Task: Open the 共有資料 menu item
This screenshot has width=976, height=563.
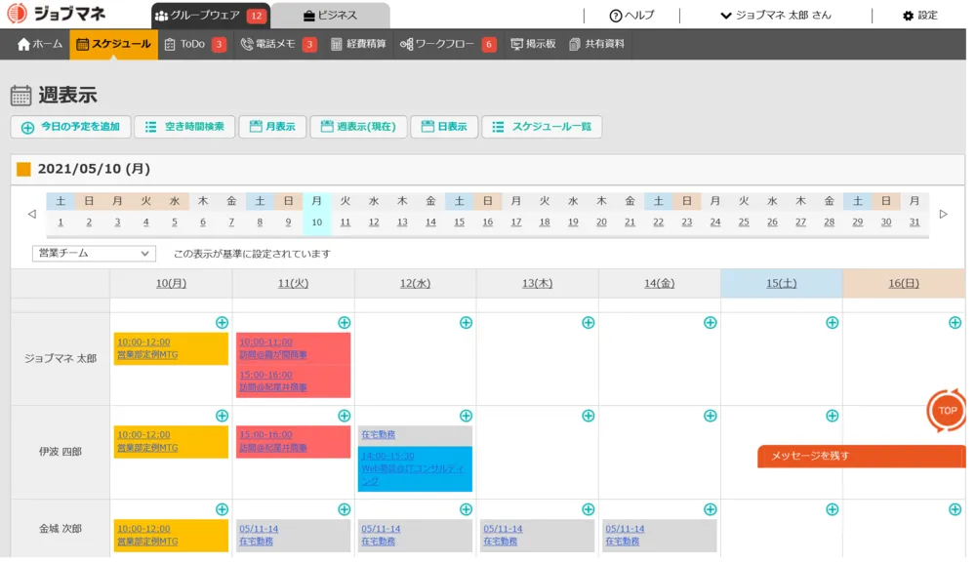Action: (596, 44)
